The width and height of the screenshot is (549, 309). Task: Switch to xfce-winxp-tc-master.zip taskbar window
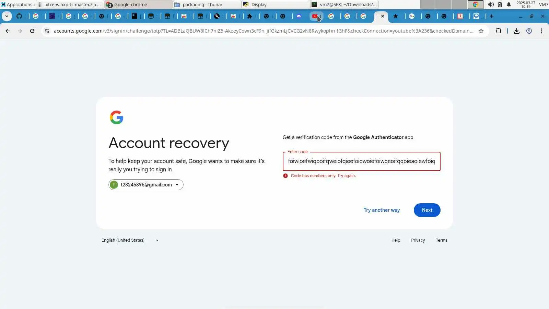[x=70, y=4]
